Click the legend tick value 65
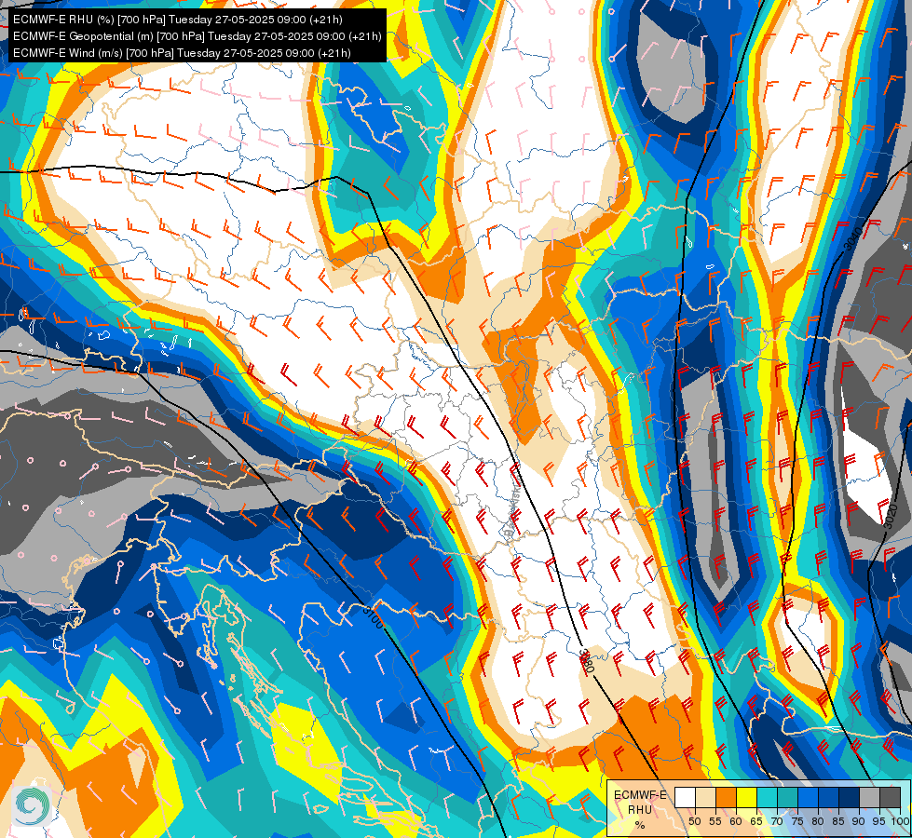The width and height of the screenshot is (912, 838). [x=756, y=821]
